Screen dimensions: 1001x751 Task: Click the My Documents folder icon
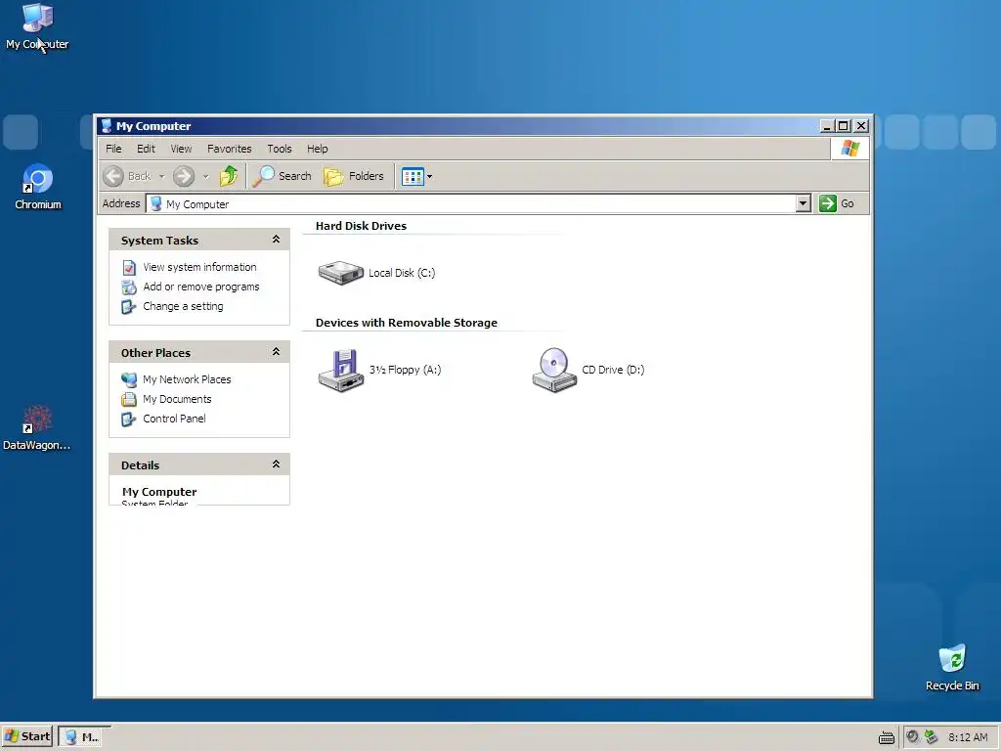pos(129,400)
